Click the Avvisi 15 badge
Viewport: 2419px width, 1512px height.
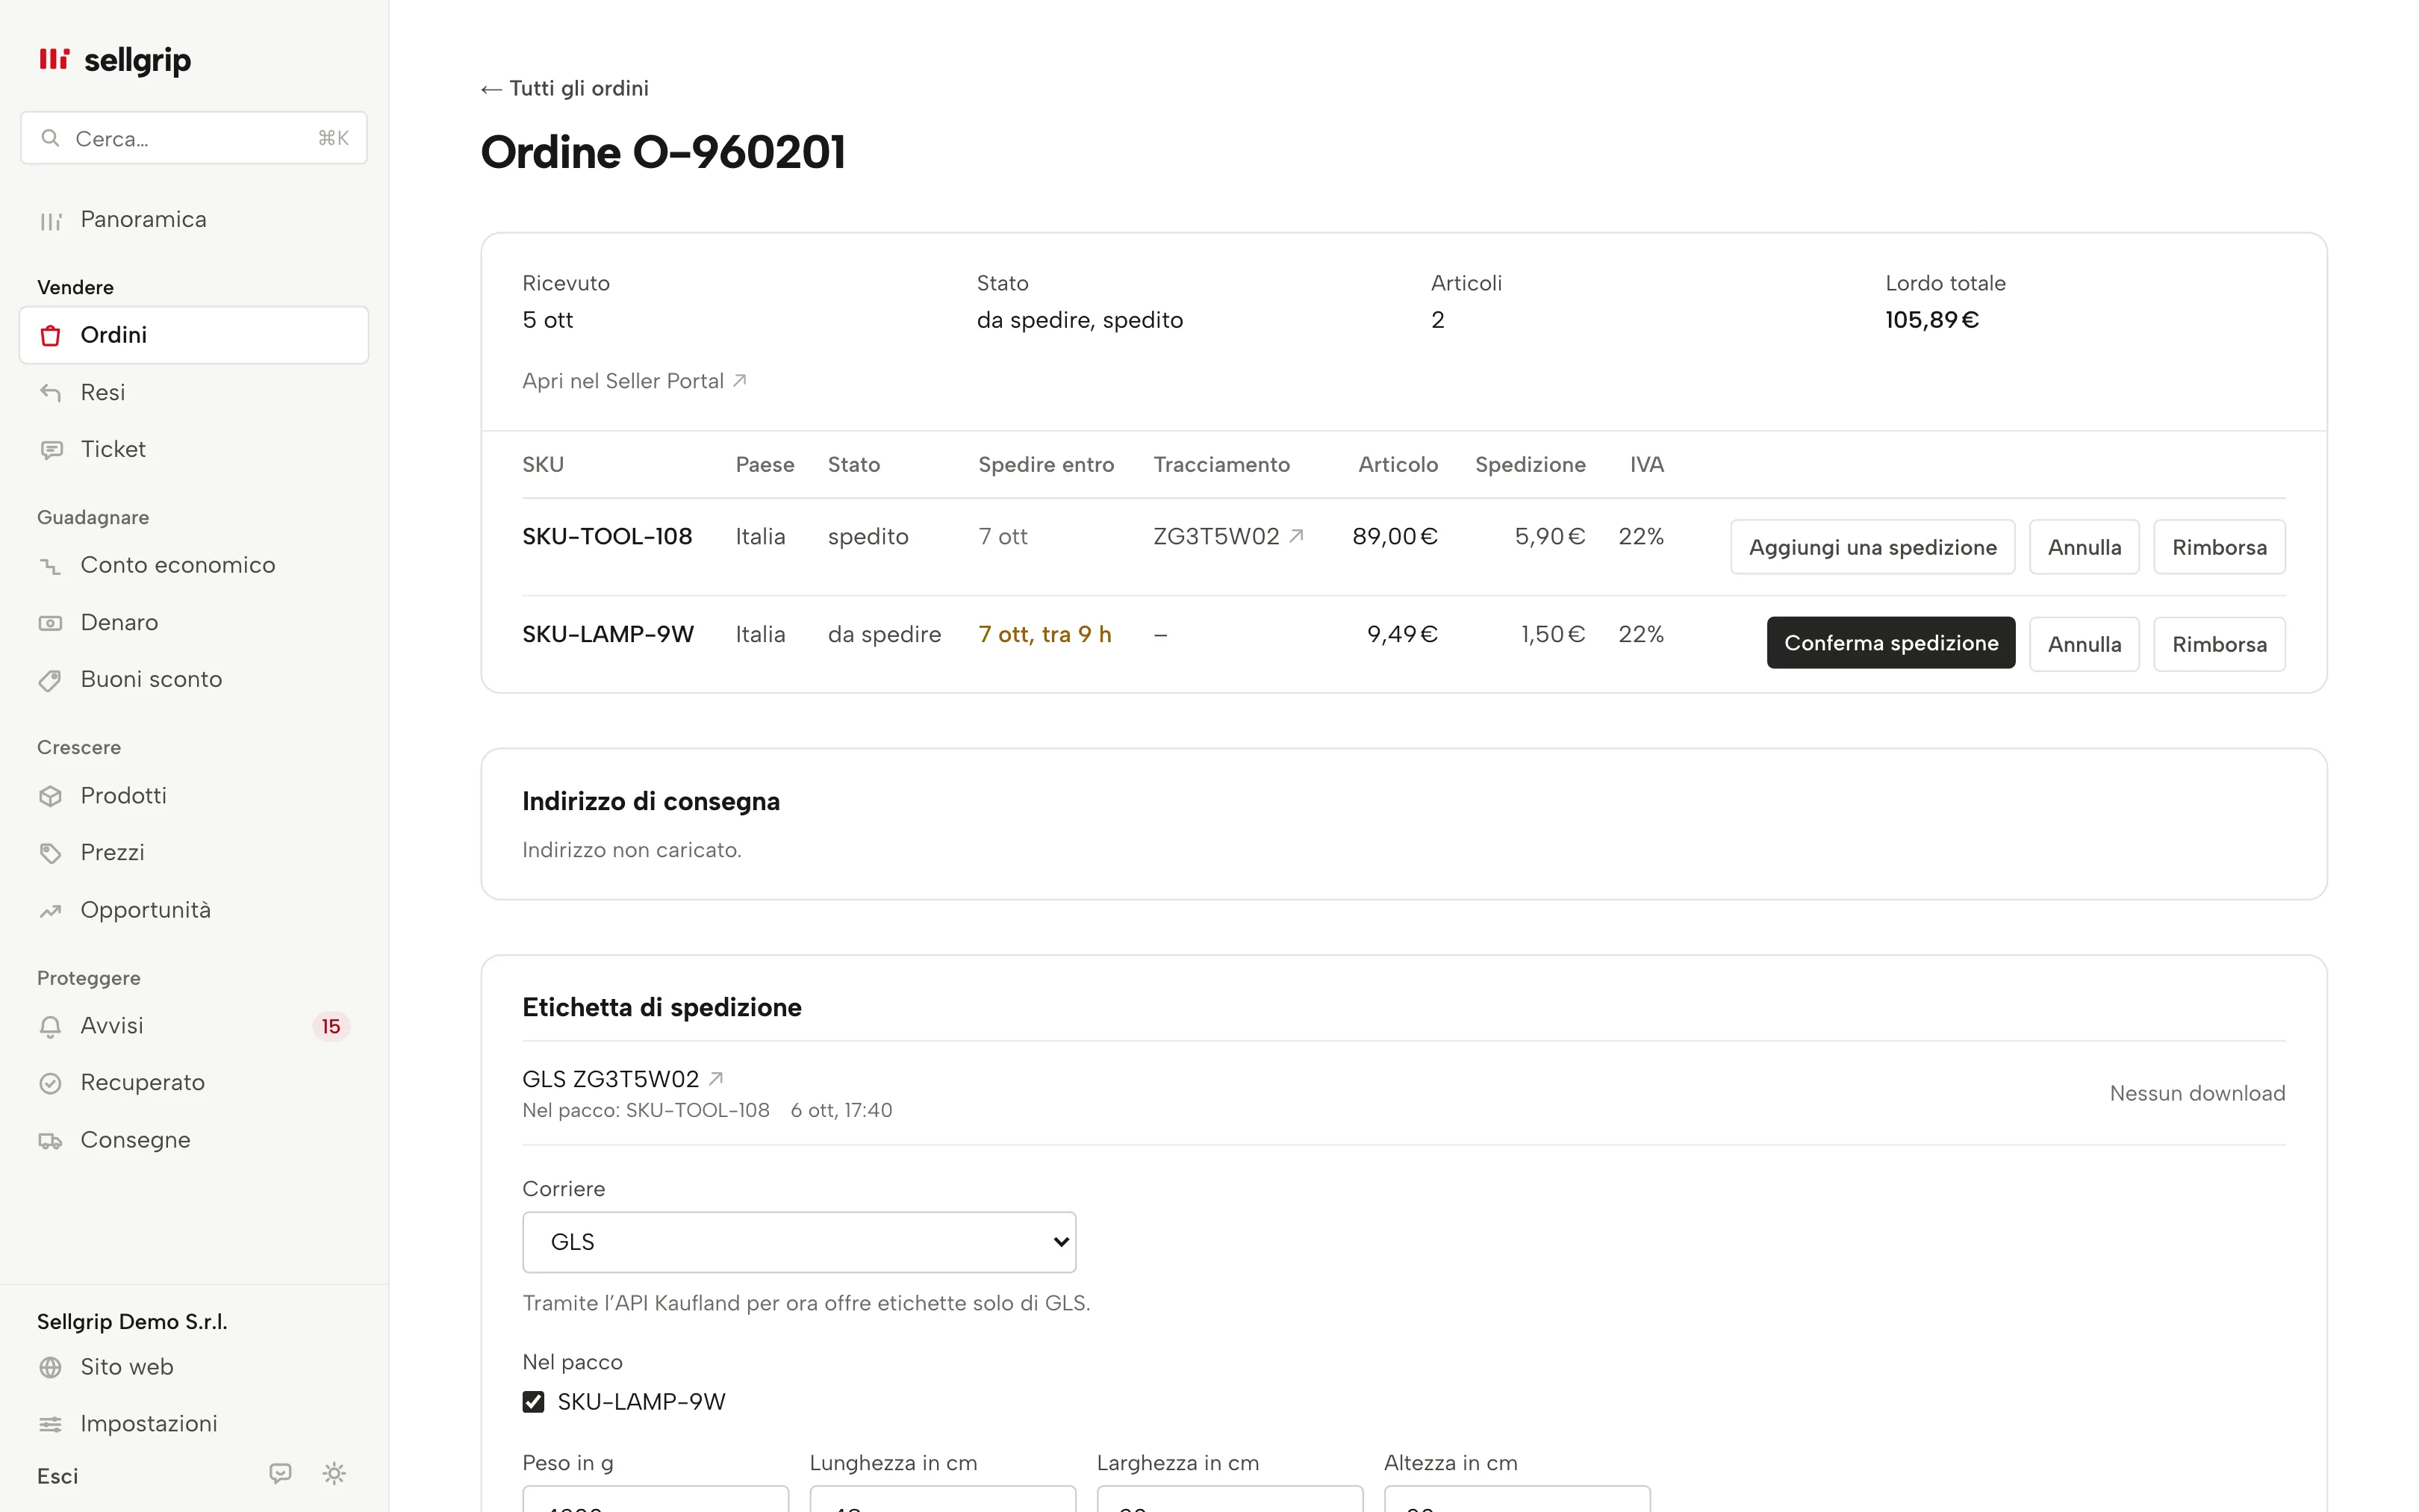331,1026
